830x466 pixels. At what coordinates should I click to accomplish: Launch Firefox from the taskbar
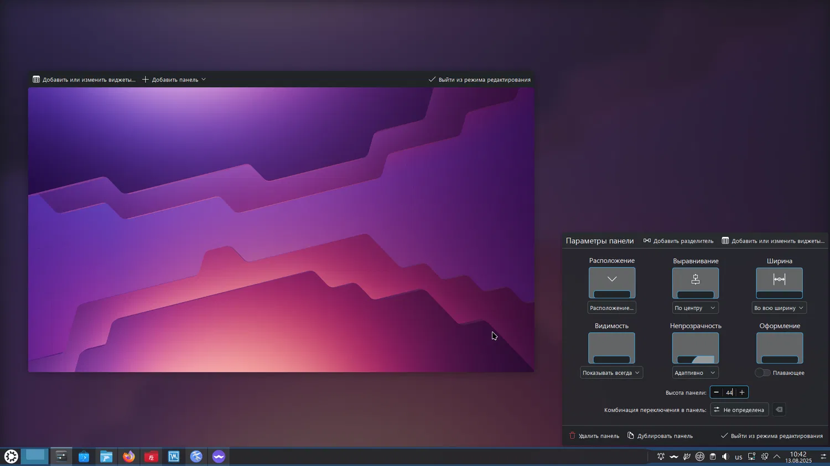point(129,457)
